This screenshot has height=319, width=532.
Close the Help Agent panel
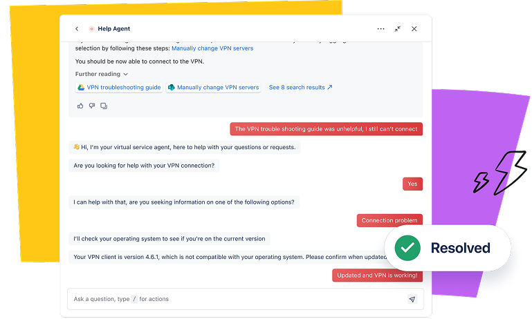414,29
